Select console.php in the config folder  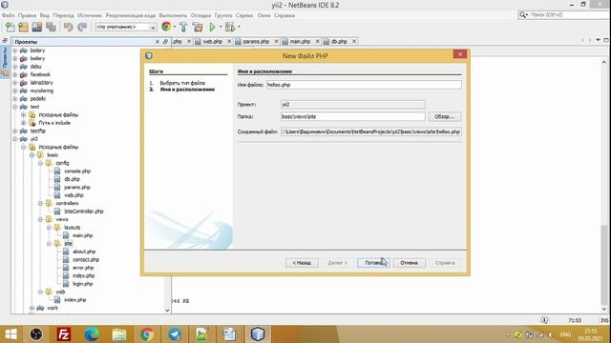tap(77, 171)
